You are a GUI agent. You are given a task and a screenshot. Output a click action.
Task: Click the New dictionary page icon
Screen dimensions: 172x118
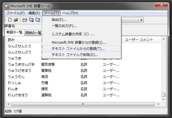click(10, 20)
